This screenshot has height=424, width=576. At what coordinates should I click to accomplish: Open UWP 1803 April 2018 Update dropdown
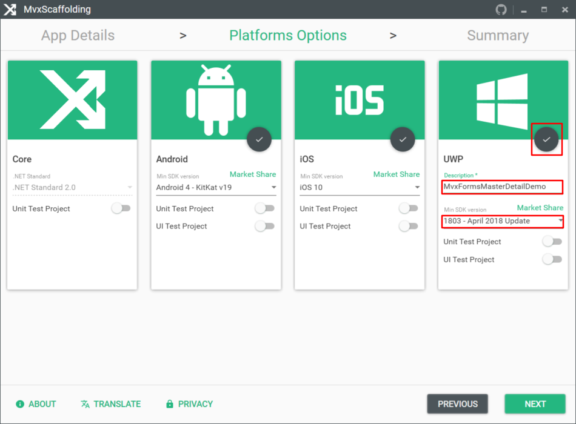pos(503,221)
